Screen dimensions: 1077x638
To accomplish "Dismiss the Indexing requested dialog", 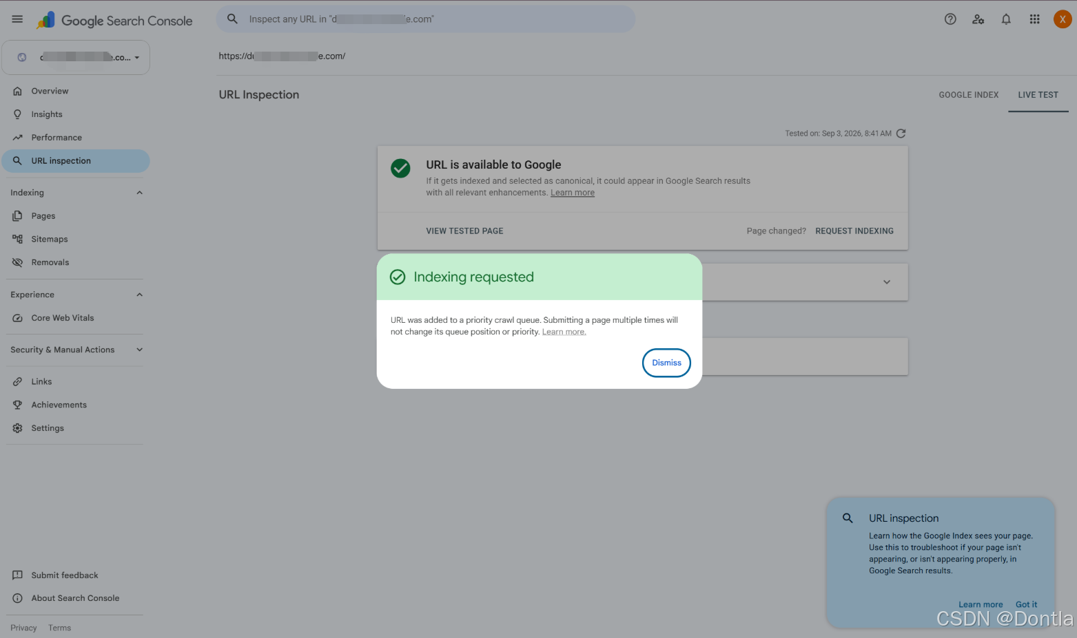I will click(666, 363).
